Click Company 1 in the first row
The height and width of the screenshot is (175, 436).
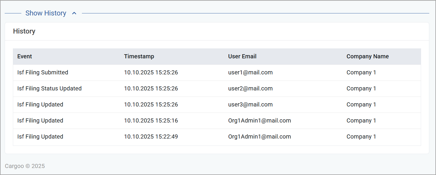click(361, 72)
